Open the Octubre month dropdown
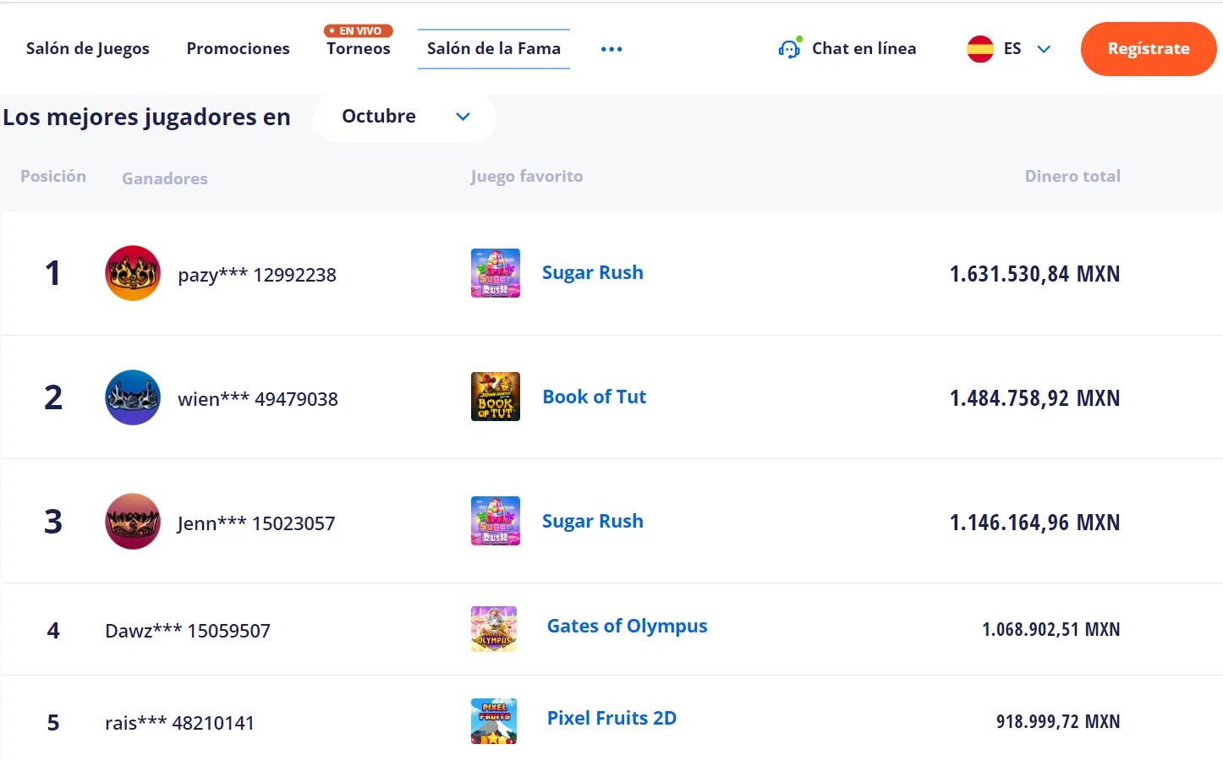Viewport: 1223px width, 761px height. click(x=404, y=117)
